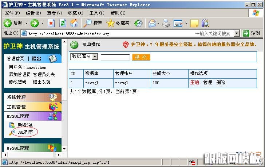Open the Forward button history dropdown arrow
Viewport: 265px width, 167px height.
point(43,23)
